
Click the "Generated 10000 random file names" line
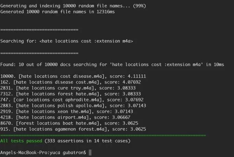[57, 12]
